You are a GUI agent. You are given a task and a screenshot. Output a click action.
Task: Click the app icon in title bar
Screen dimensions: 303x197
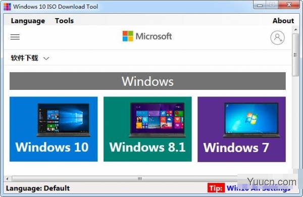(7, 7)
